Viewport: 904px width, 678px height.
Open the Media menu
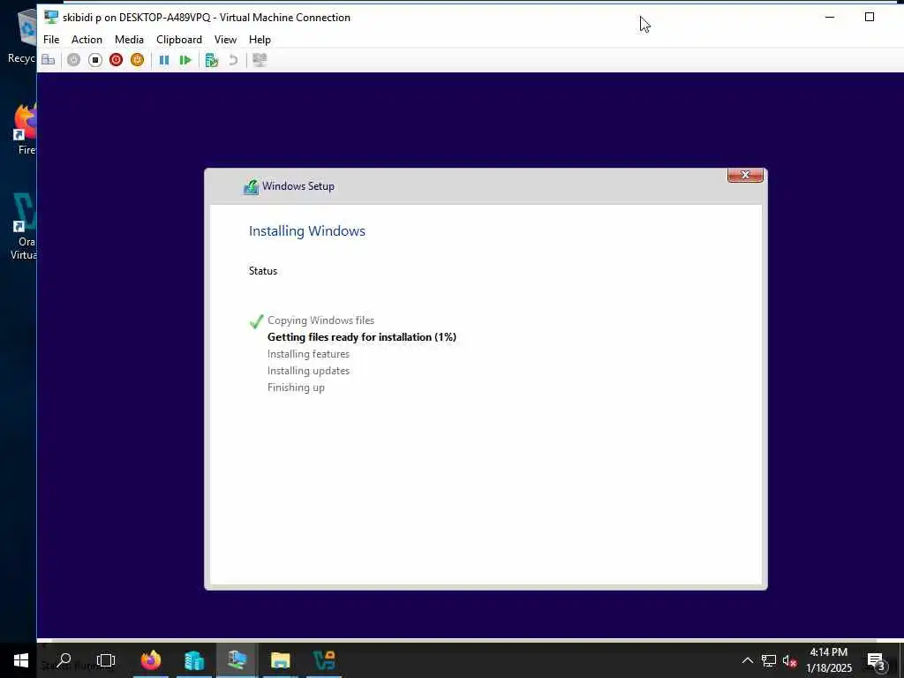pyautogui.click(x=129, y=39)
